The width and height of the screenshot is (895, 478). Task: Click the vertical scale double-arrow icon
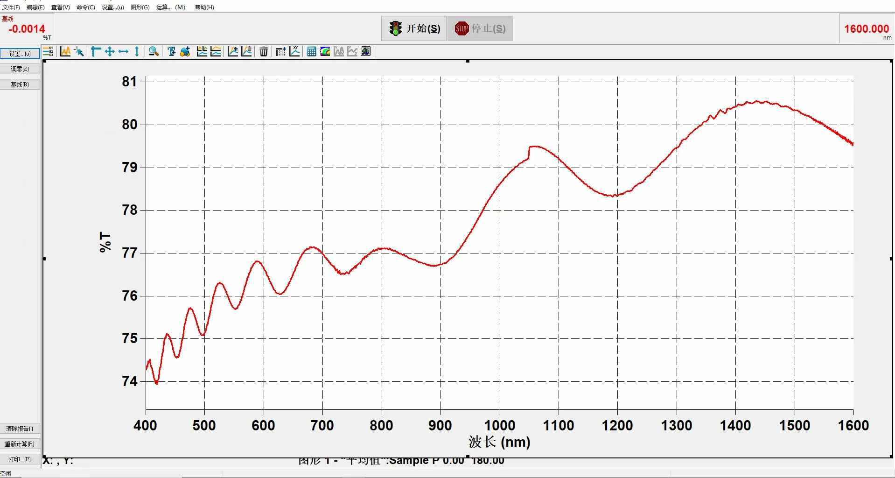pos(137,51)
